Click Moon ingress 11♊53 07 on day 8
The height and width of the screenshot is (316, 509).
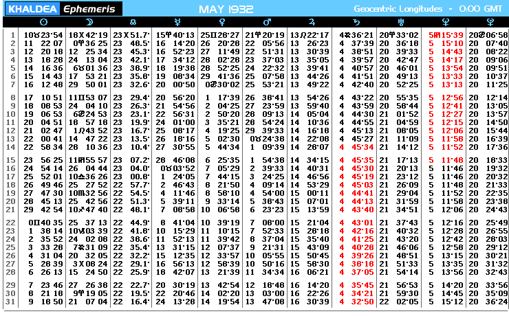tap(88, 98)
